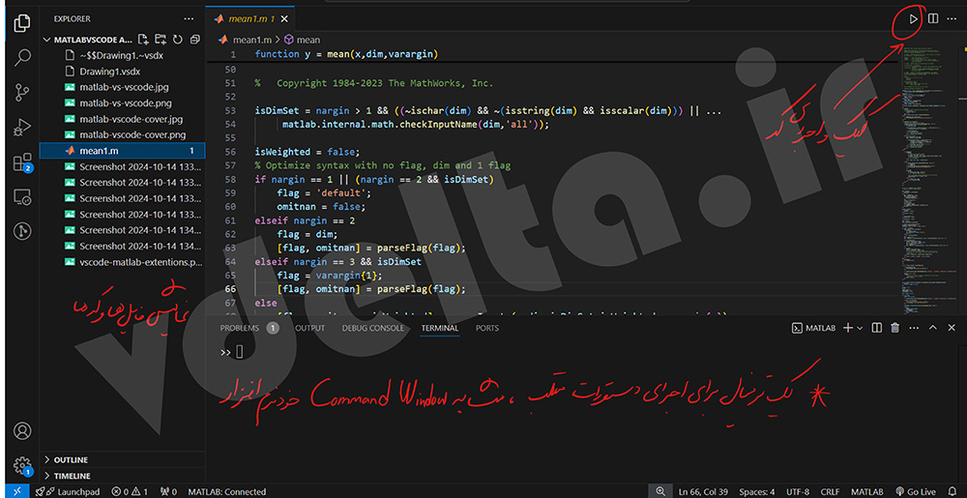This screenshot has height=498, width=967.
Task: Open the terminal launch profile dropdown arrow
Action: coord(860,328)
